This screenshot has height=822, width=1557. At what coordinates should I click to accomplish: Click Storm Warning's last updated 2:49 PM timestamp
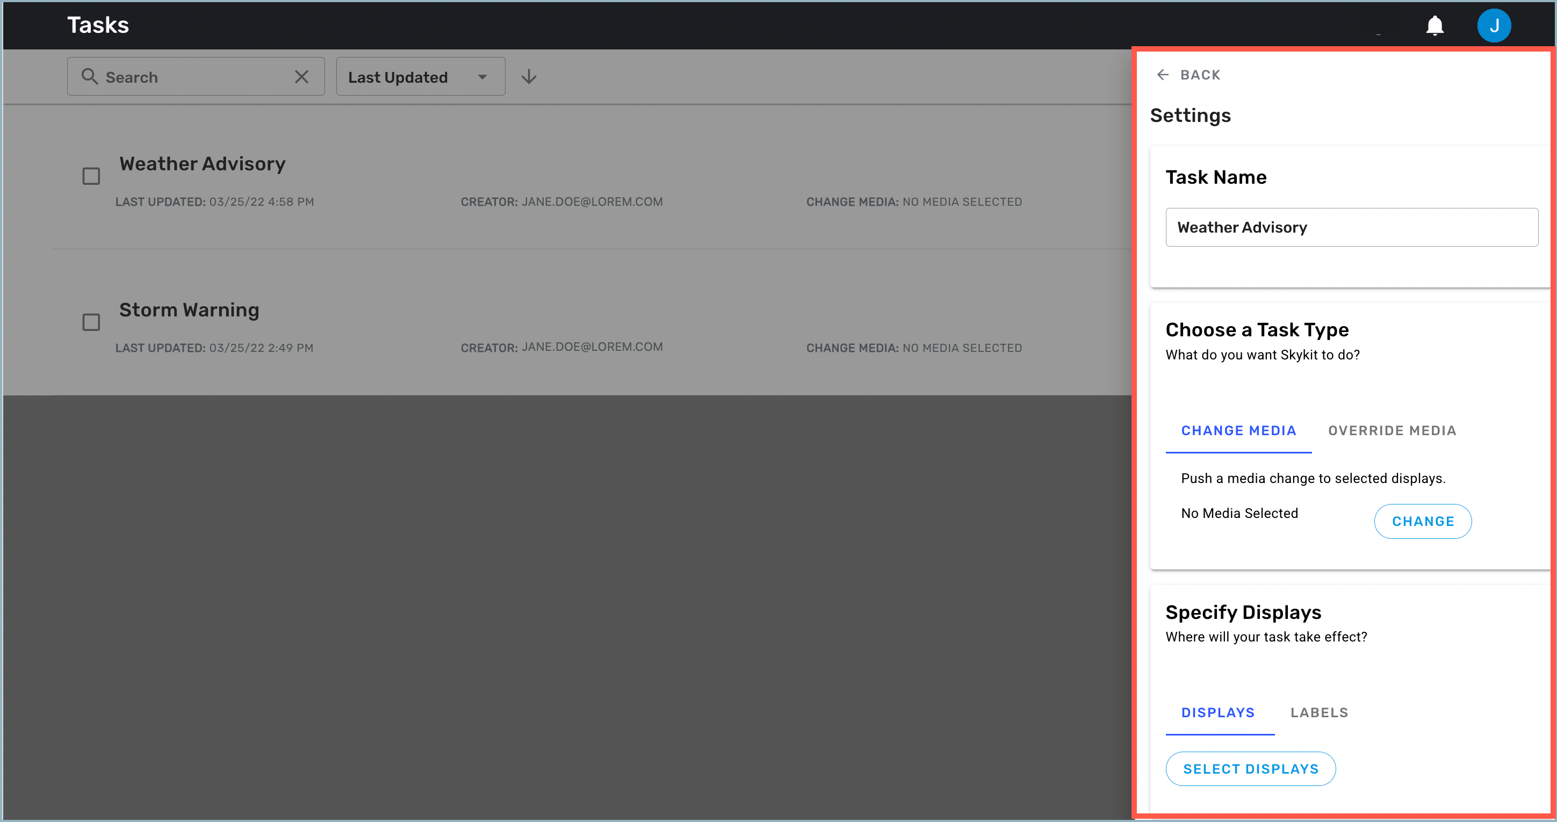tap(261, 348)
